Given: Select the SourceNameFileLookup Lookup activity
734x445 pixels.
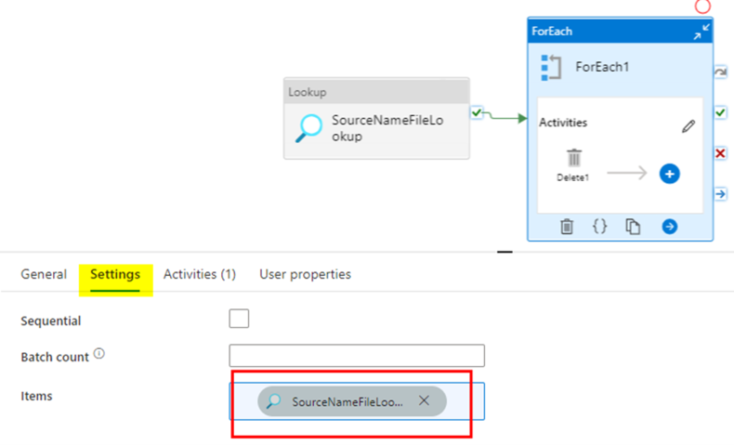Looking at the screenshot, I should (x=376, y=118).
